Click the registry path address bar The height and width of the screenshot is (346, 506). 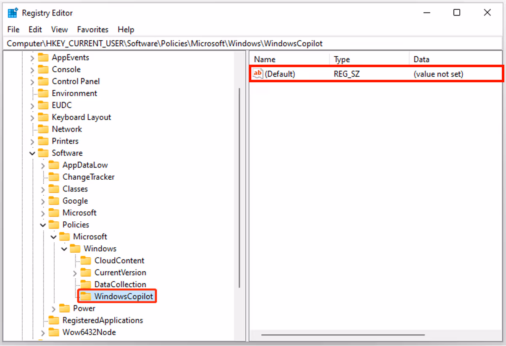click(x=253, y=43)
